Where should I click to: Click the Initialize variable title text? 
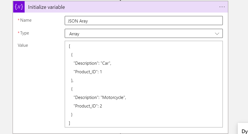click(46, 7)
